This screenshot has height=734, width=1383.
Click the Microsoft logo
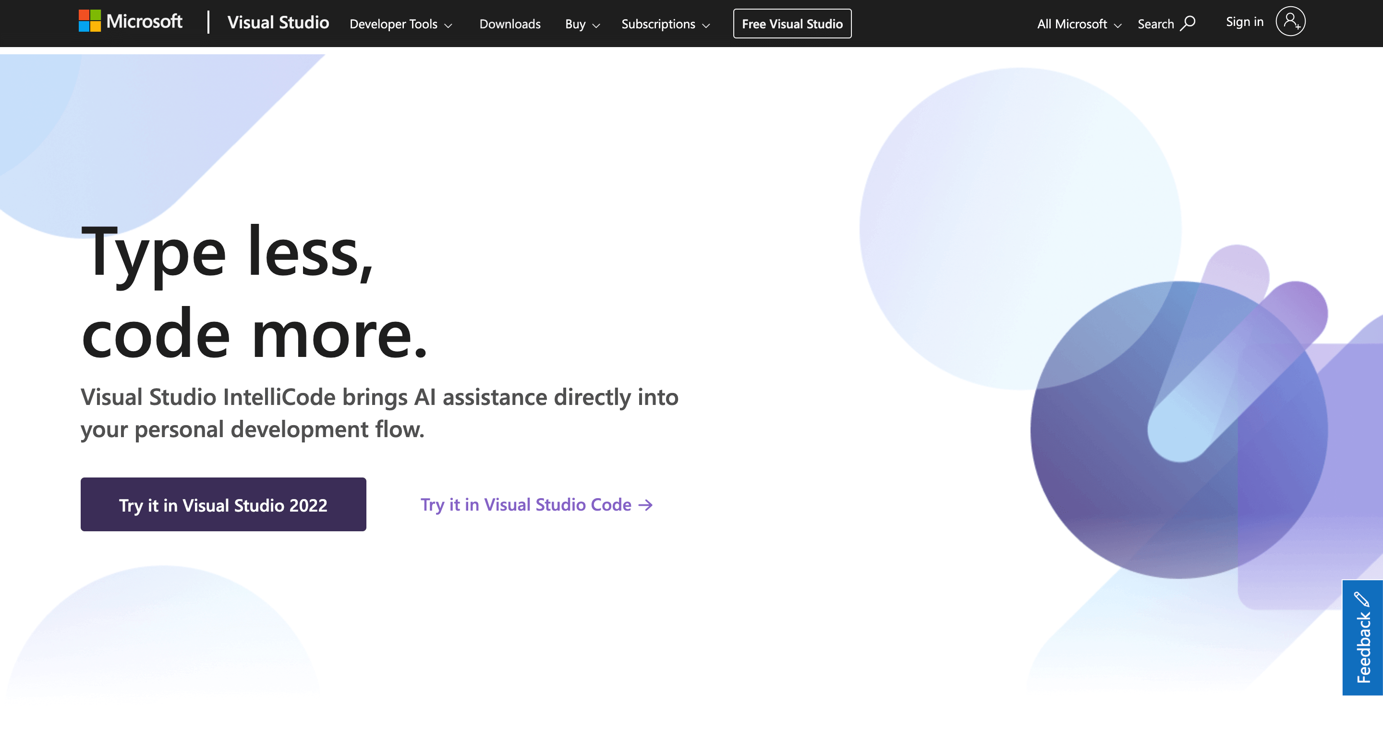click(x=131, y=22)
